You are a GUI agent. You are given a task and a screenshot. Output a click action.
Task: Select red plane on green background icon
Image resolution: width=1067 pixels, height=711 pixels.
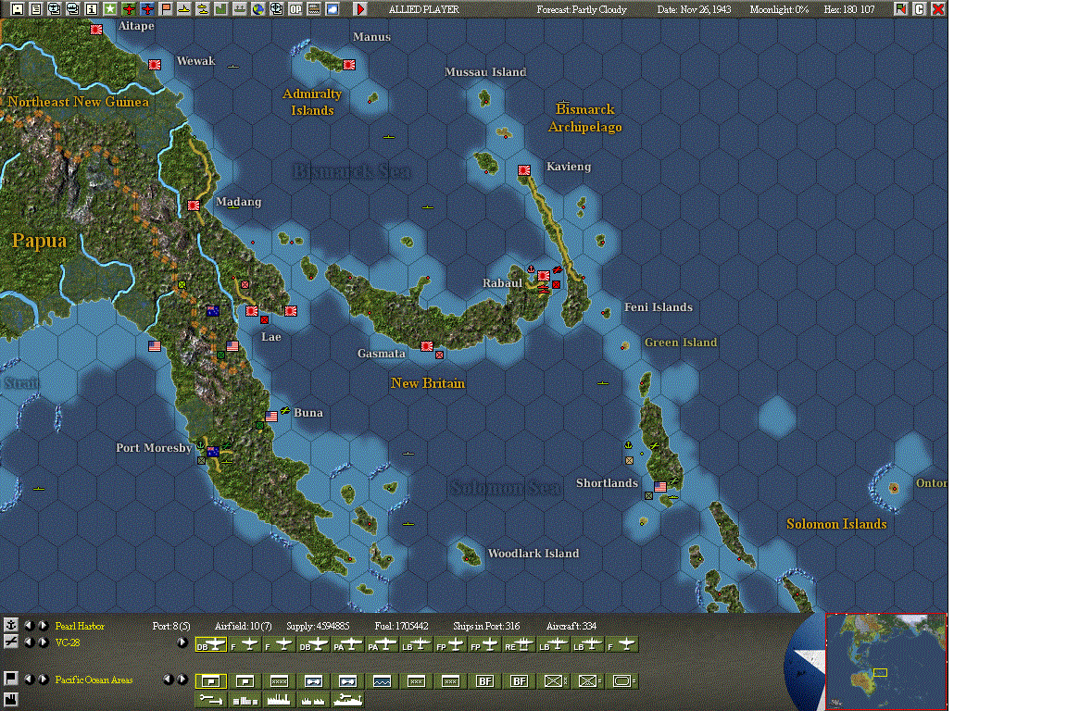[x=128, y=9]
